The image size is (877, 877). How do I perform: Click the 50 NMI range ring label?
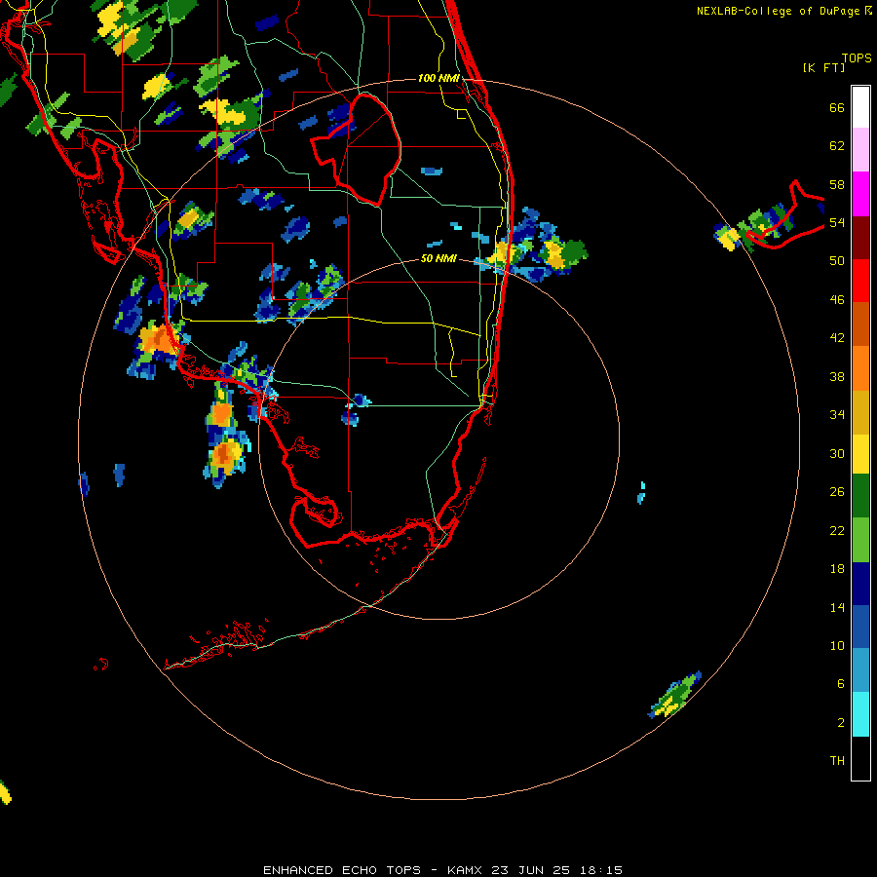tap(438, 258)
